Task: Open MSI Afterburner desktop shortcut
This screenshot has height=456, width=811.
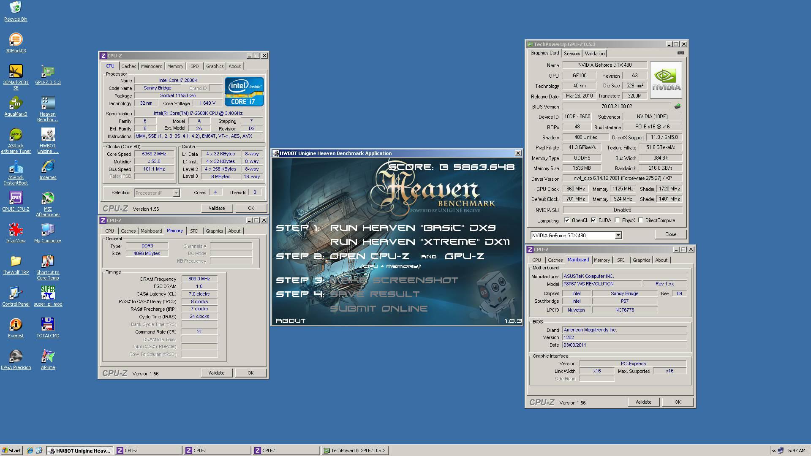Action: pos(48,204)
